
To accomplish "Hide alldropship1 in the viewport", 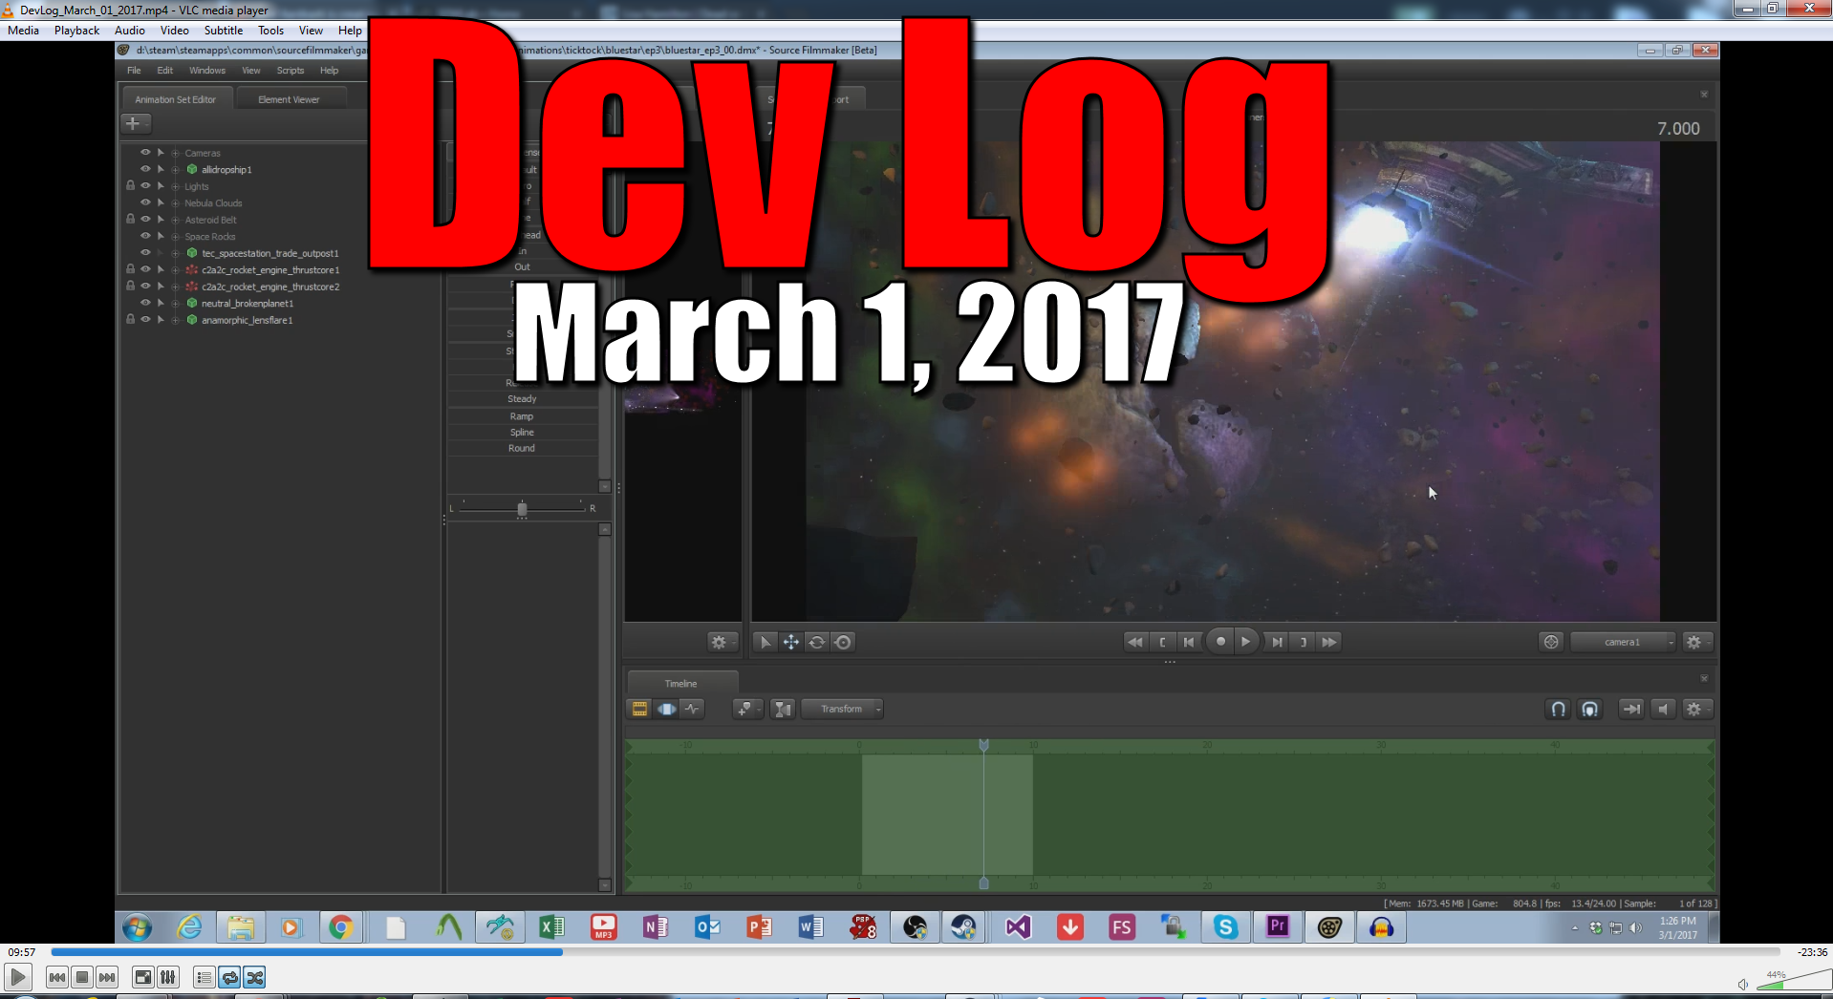I will [x=145, y=170].
